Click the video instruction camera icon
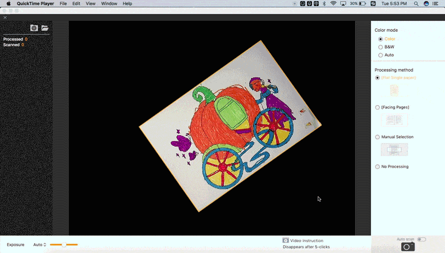The height and width of the screenshot is (253, 445). coord(286,240)
